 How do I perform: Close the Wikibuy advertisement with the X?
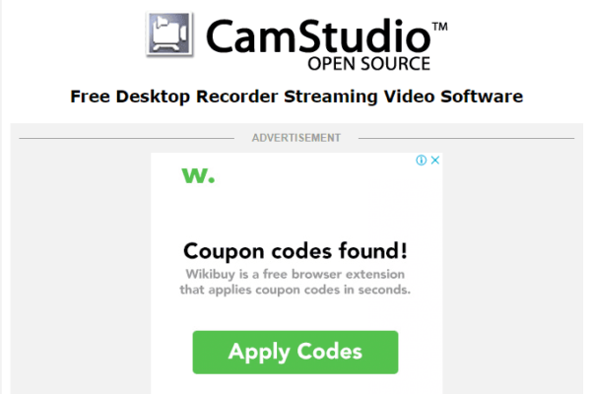tap(435, 161)
